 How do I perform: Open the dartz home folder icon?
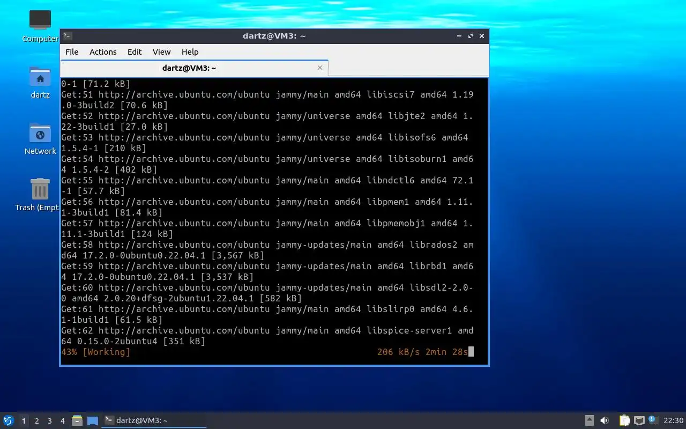[40, 82]
